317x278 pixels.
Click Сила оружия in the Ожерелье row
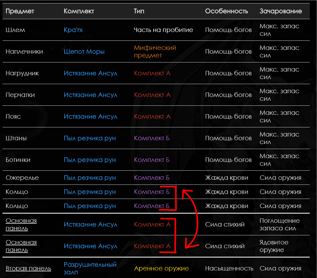[280, 178]
